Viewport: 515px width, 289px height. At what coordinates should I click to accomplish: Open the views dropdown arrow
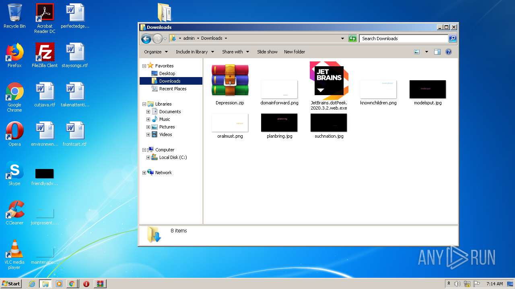tap(426, 52)
